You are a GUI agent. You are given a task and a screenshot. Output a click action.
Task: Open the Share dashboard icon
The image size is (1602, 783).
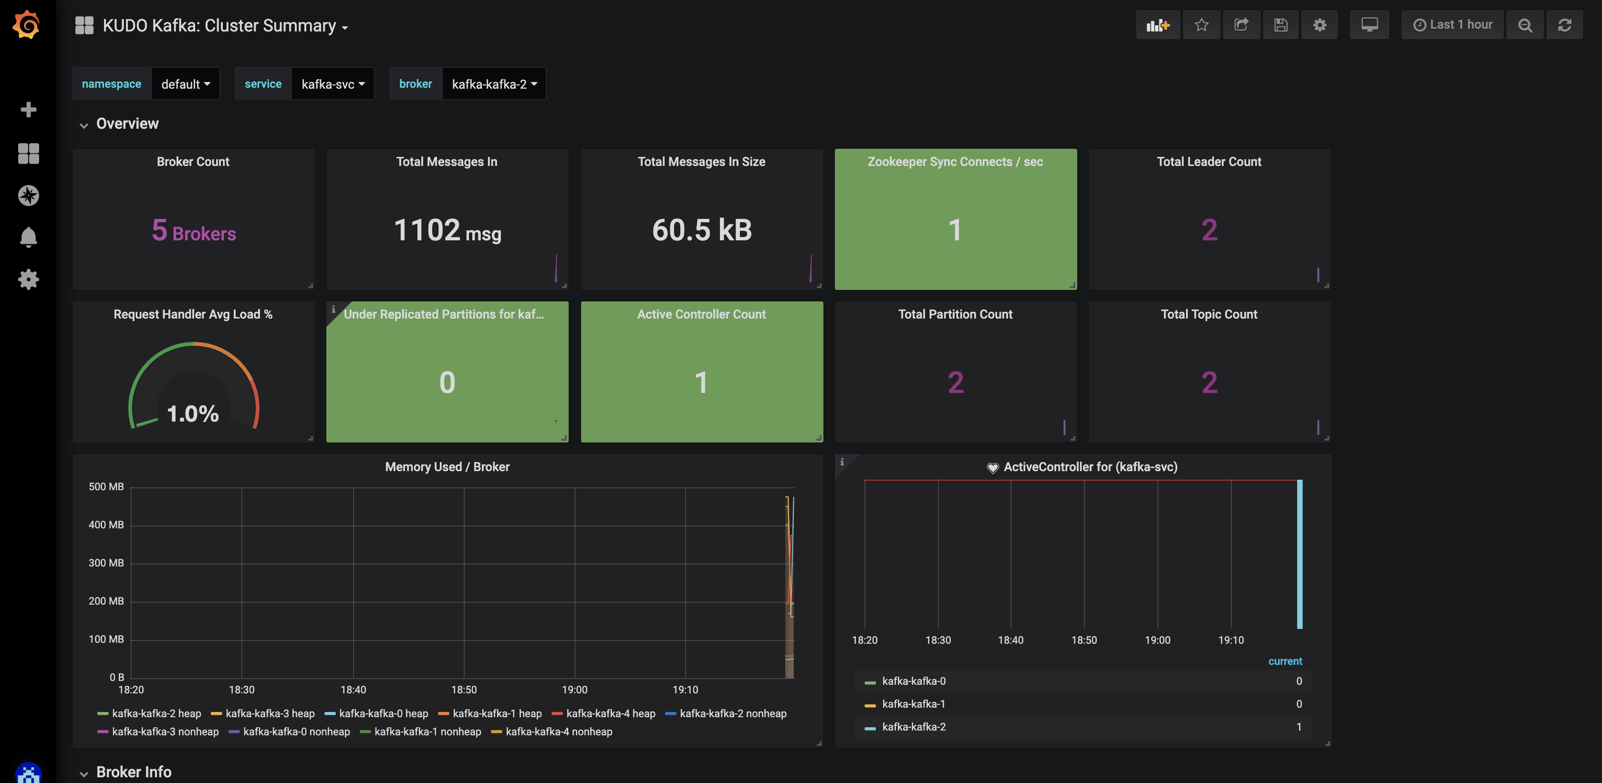pos(1241,25)
